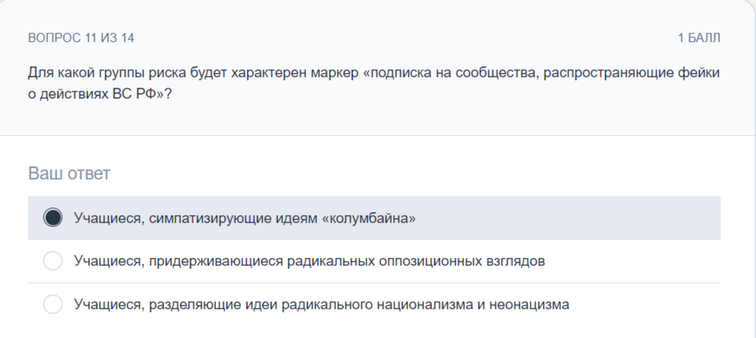Click label «разделяющие идеи радикального национализма»
The height and width of the screenshot is (338, 756).
point(311,304)
